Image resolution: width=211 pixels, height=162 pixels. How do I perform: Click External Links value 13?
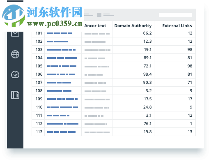coord(190,132)
